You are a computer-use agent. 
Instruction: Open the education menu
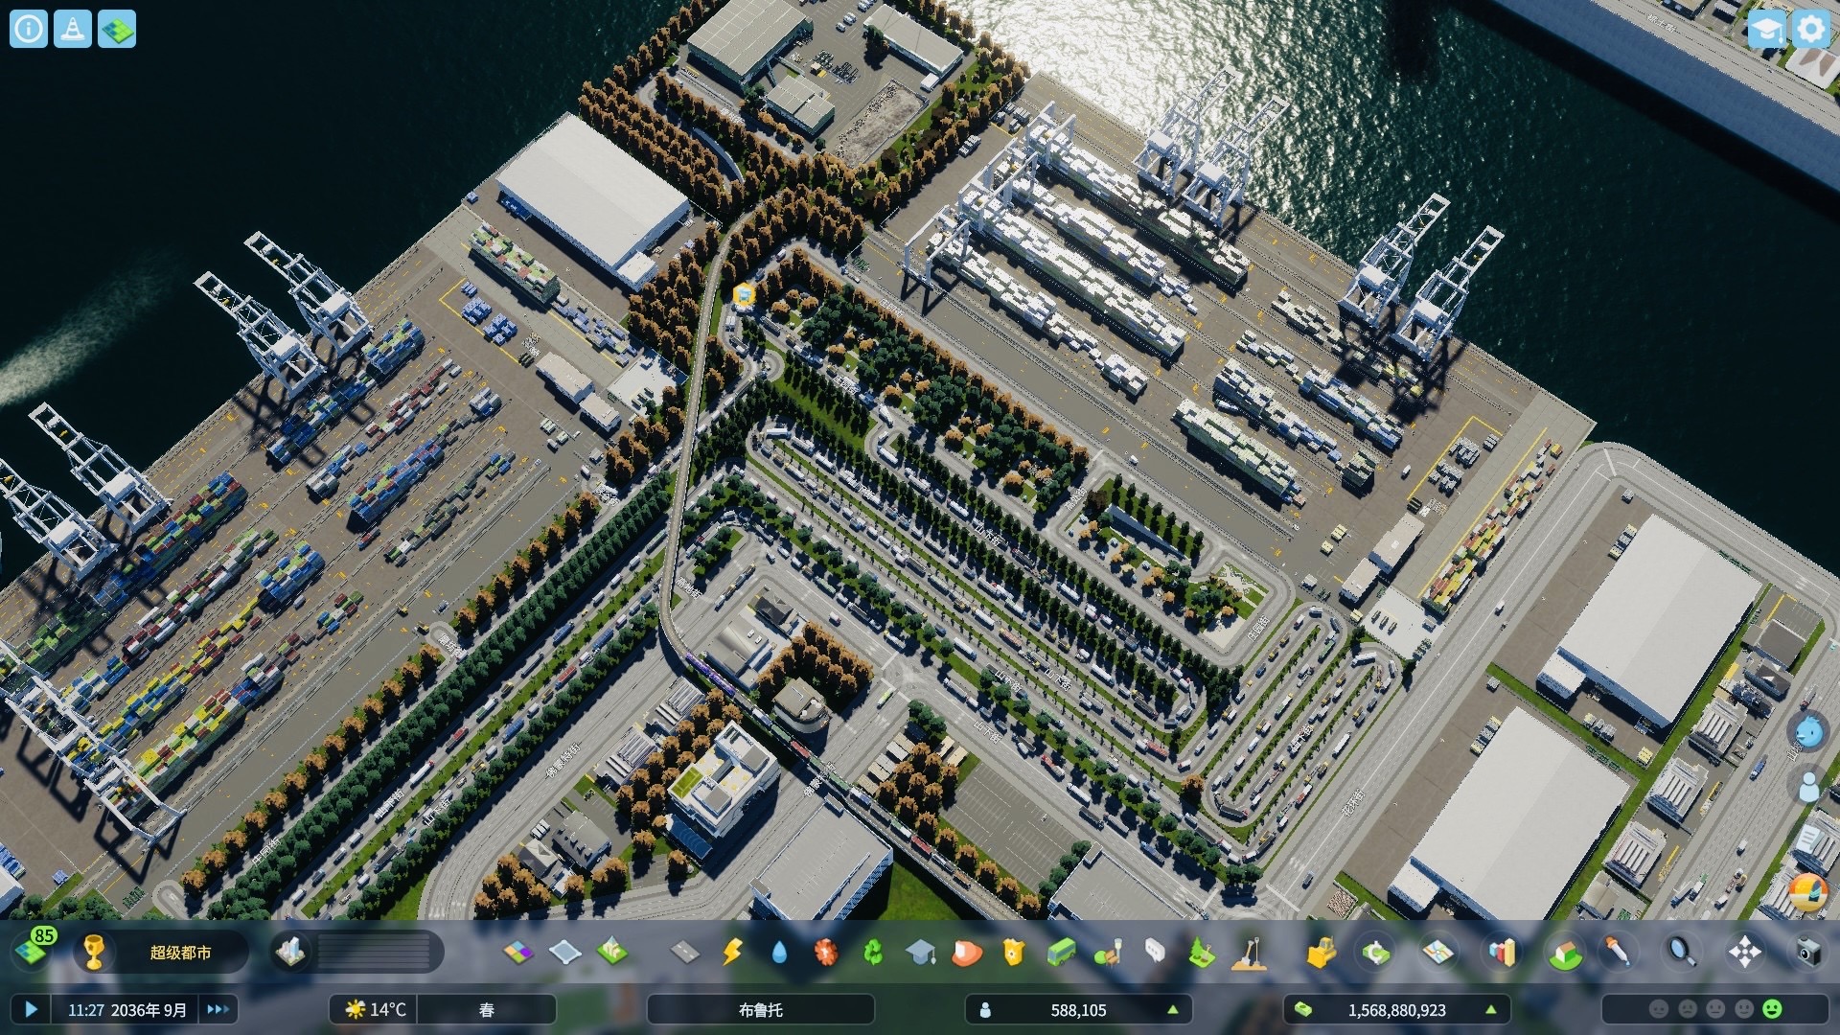[x=920, y=952]
